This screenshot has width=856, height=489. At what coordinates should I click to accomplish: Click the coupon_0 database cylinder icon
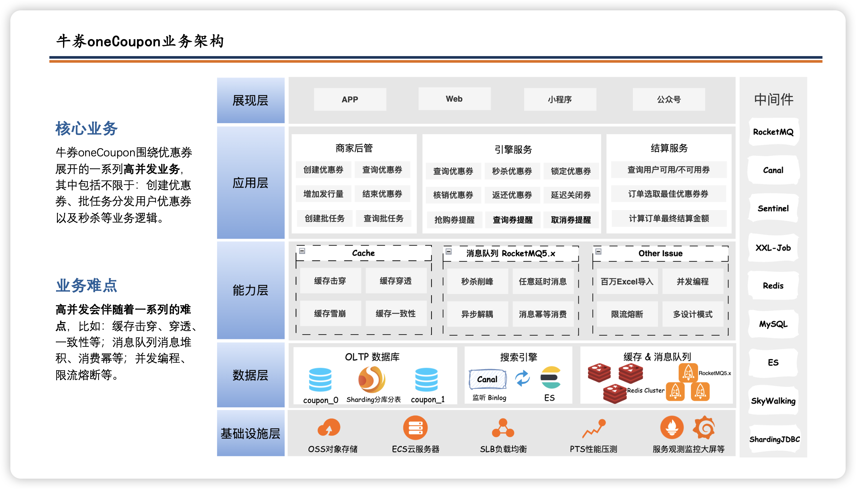click(x=320, y=379)
